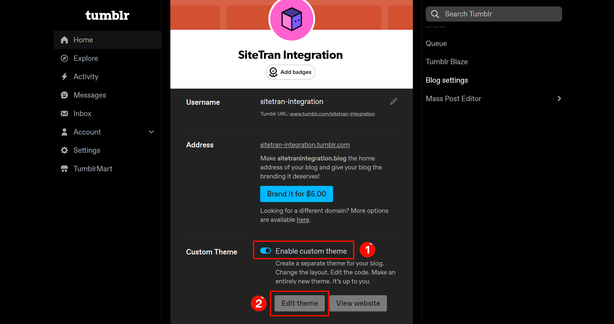Viewport: 614px width, 324px height.
Task: Open Queue in right panel
Action: tap(436, 43)
